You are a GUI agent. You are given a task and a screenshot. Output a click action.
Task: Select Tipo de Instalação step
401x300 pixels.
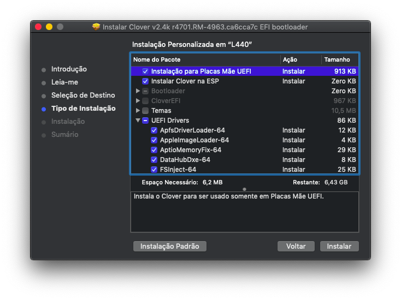click(x=84, y=108)
